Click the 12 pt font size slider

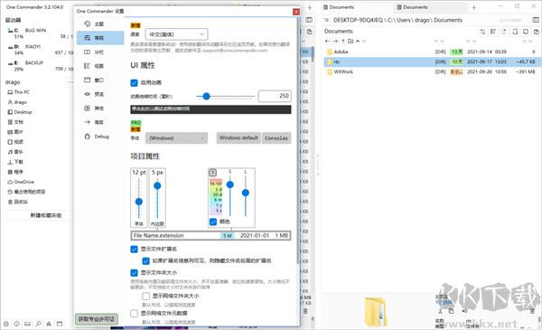click(x=139, y=202)
